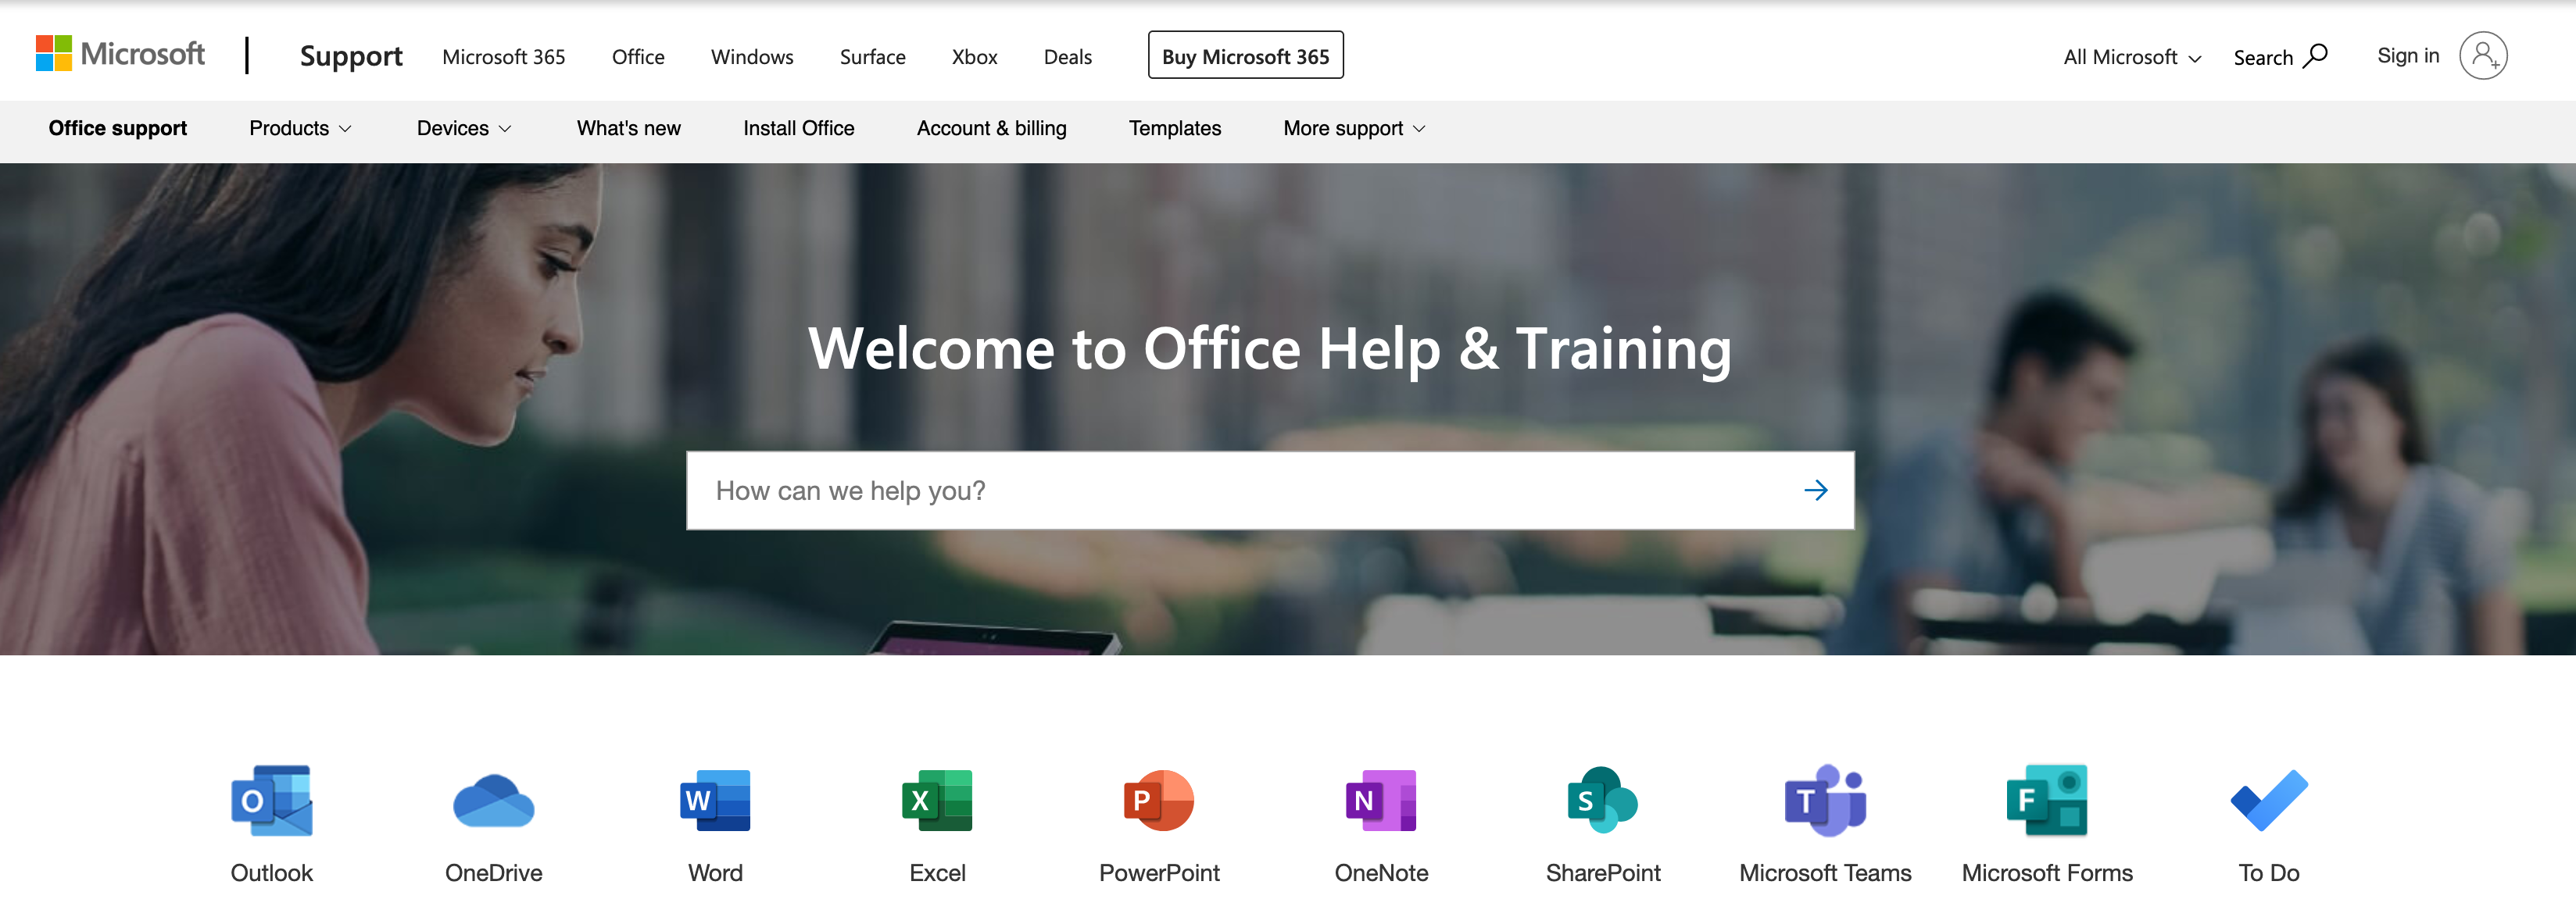Click the SharePoint label text
The height and width of the screenshot is (917, 2576).
coord(1603,873)
